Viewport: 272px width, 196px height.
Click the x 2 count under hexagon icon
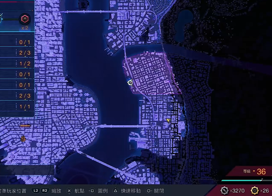[x=25, y=28]
